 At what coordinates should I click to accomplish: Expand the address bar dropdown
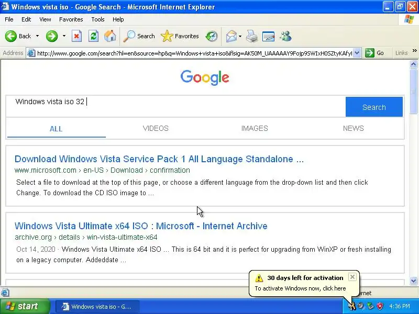(x=357, y=53)
